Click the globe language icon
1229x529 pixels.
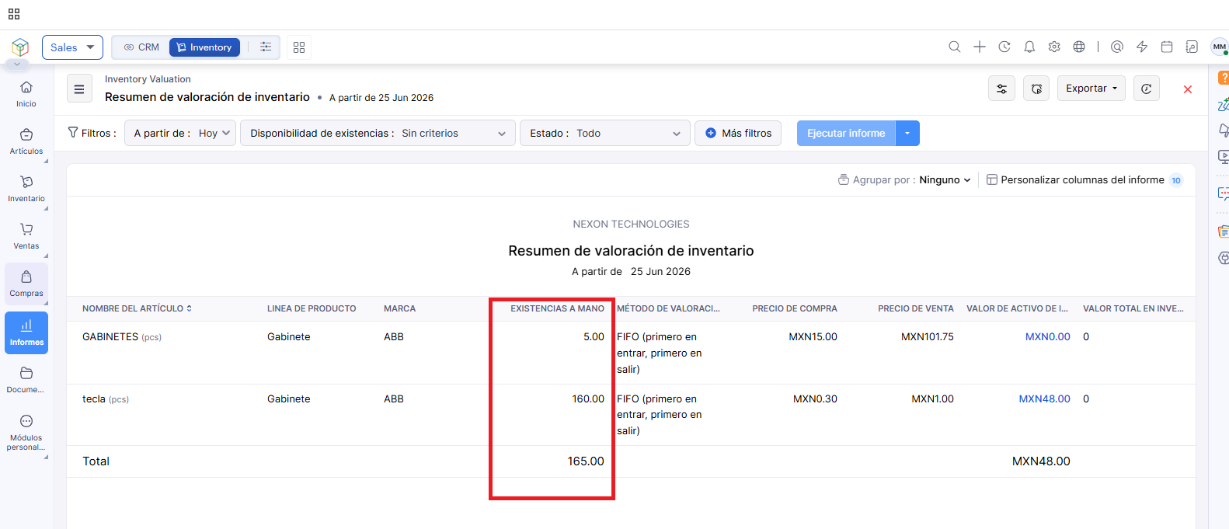(x=1079, y=47)
